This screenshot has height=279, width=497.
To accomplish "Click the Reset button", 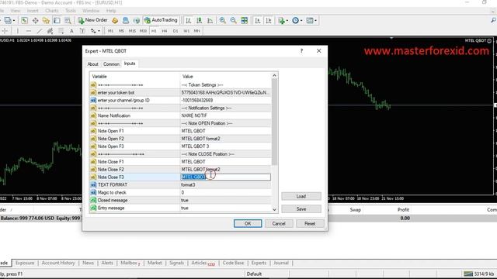I will [310, 224].
